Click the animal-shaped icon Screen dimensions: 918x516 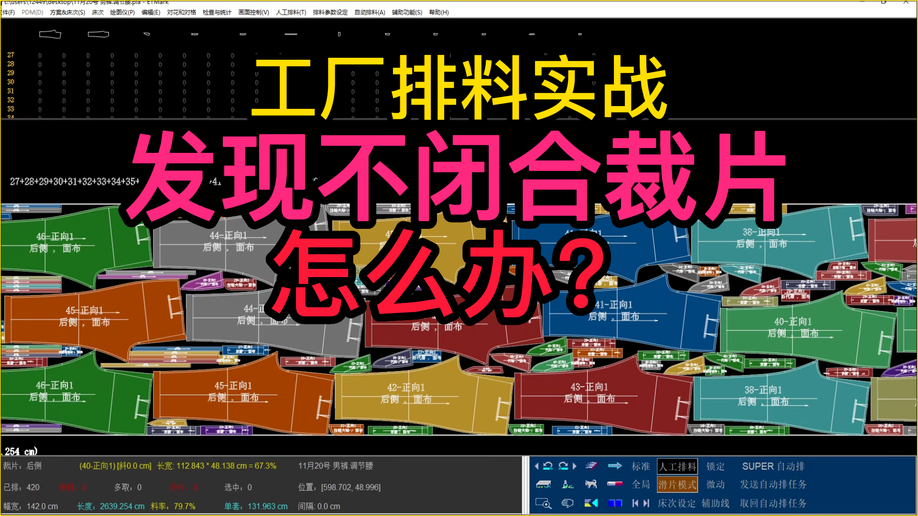(591, 484)
